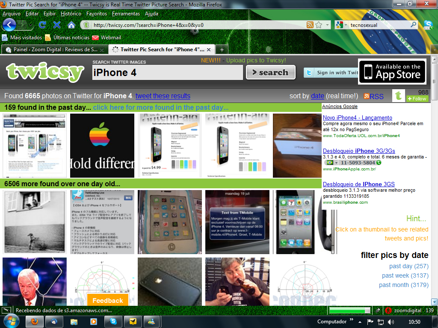The width and height of the screenshot is (438, 328).
Task: Open Thunderbird from the taskbar
Action: [x=54, y=322]
